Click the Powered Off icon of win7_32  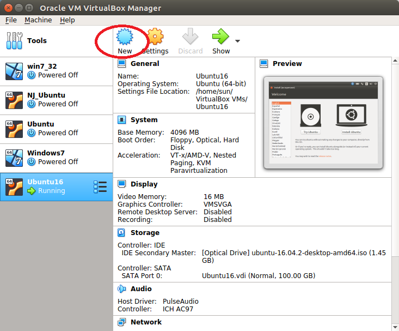point(31,75)
